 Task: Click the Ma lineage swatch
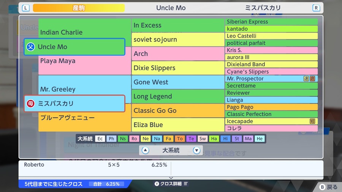(x=248, y=138)
